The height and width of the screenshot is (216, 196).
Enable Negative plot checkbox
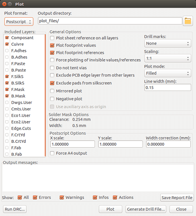(52, 99)
